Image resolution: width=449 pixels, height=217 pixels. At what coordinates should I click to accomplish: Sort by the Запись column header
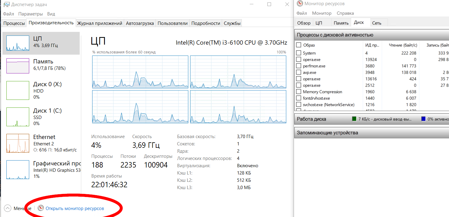coord(434,45)
